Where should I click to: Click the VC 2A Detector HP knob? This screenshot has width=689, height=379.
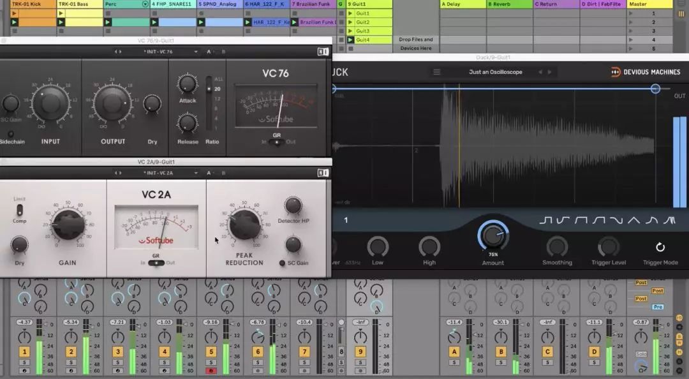293,205
